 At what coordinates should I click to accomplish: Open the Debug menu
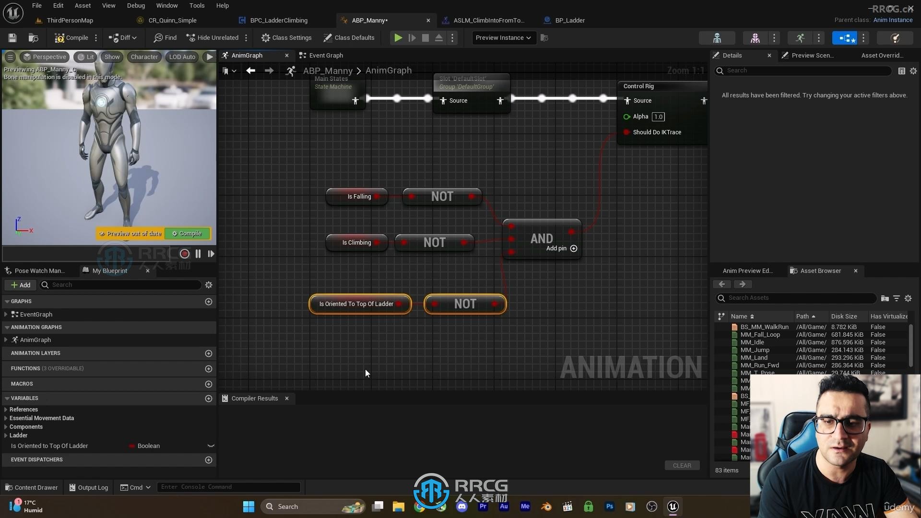point(136,5)
